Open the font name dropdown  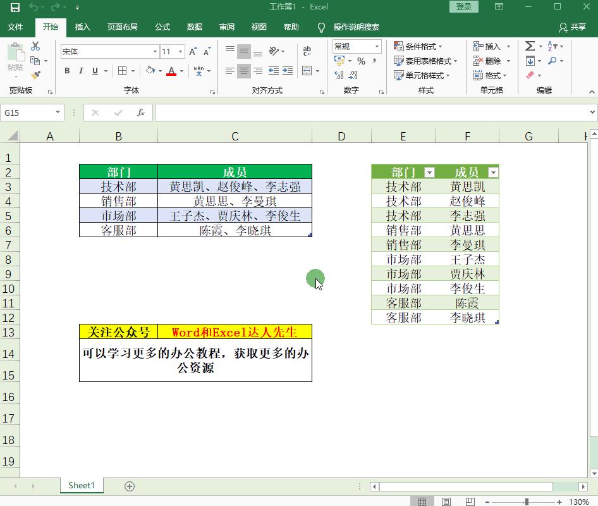click(x=154, y=51)
